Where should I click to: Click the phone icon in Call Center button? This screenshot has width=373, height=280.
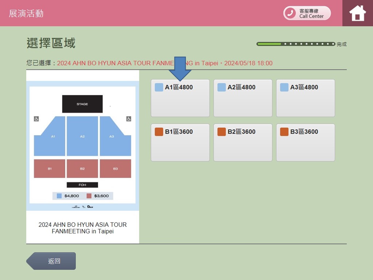click(290, 13)
